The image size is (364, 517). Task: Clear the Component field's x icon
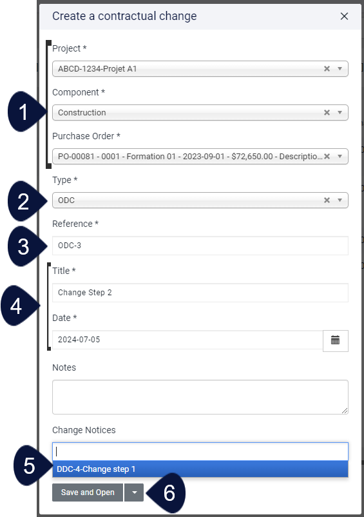tap(327, 112)
